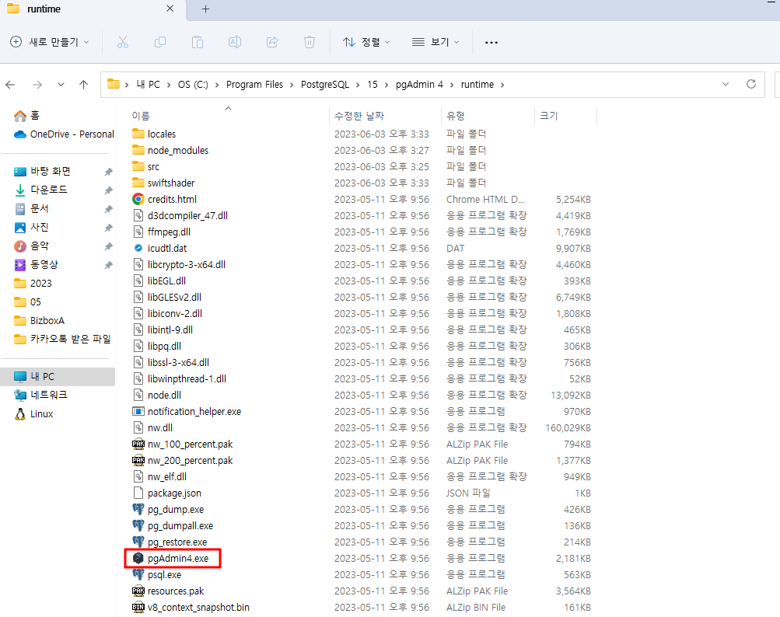Open the three-dot more options menu

coord(491,42)
